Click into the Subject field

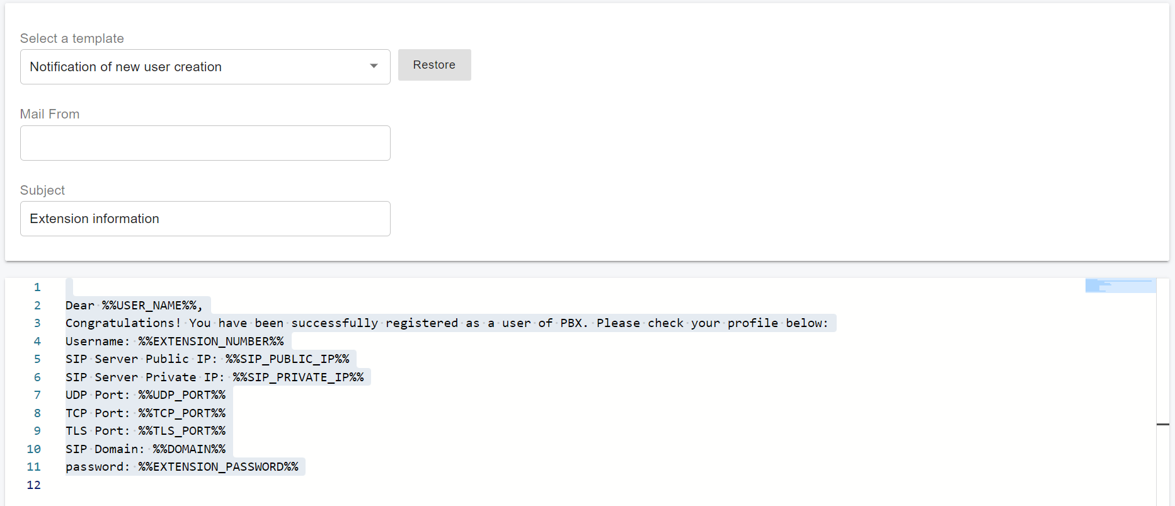pyautogui.click(x=205, y=219)
